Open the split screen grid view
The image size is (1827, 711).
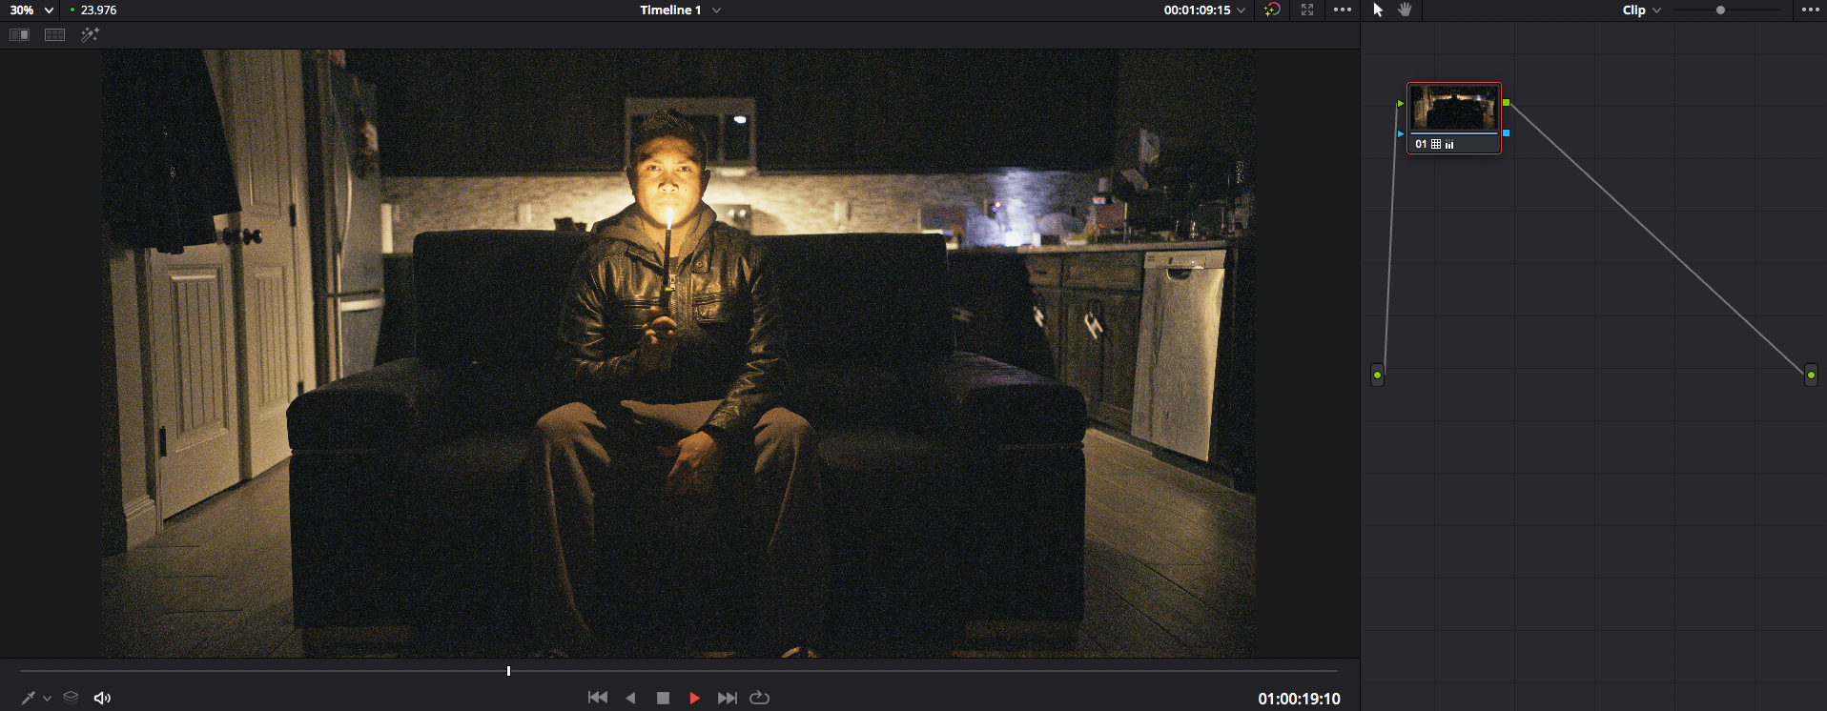[55, 34]
